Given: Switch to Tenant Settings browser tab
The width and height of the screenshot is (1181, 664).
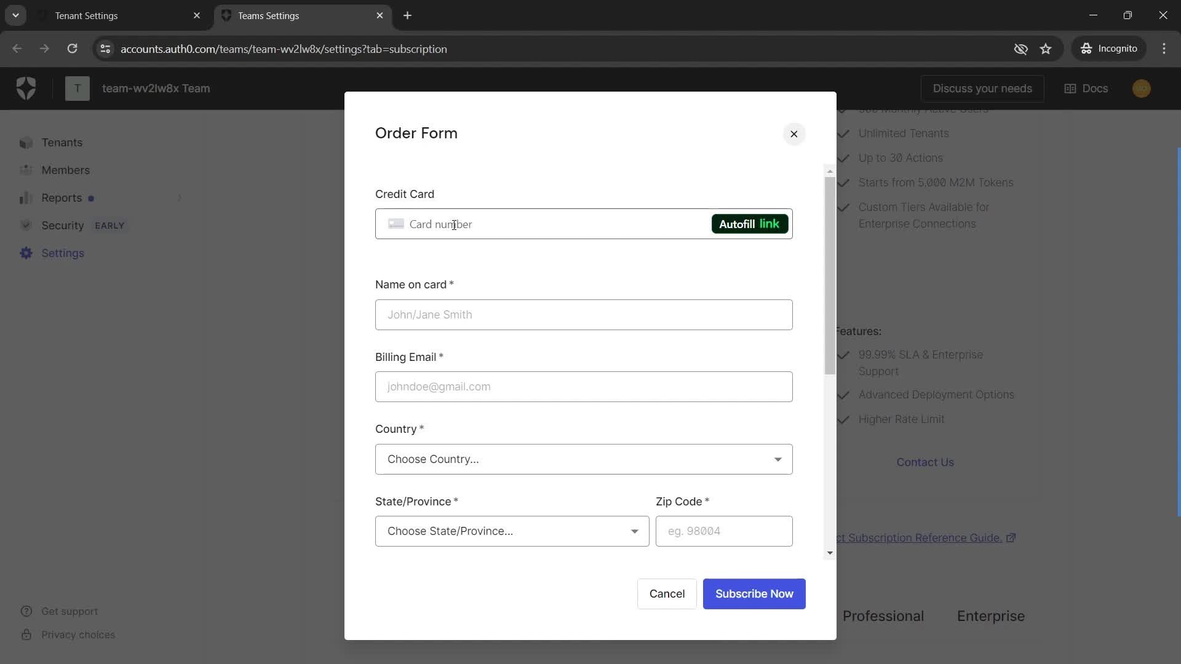Looking at the screenshot, I should (x=120, y=15).
